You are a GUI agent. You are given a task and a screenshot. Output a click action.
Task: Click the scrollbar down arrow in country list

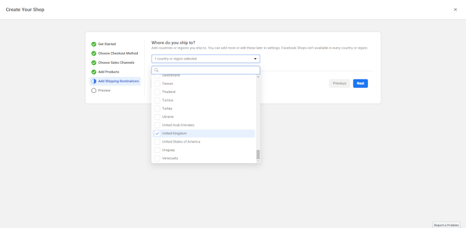258,161
